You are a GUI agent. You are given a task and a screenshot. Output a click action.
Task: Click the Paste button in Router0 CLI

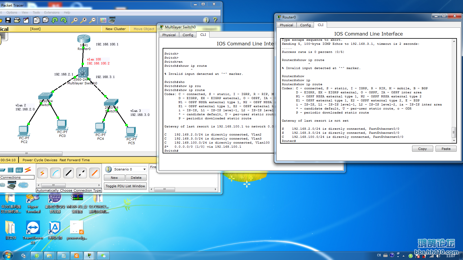[x=446, y=149]
